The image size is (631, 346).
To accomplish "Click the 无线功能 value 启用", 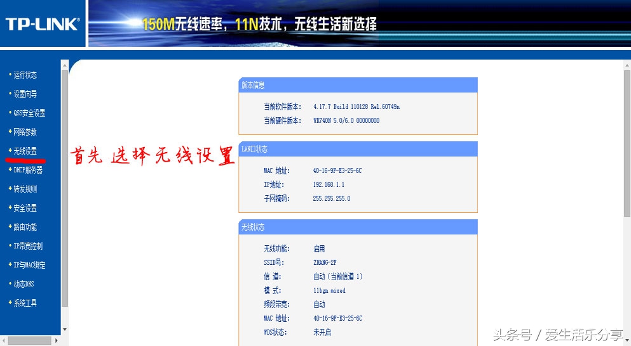I will (319, 249).
